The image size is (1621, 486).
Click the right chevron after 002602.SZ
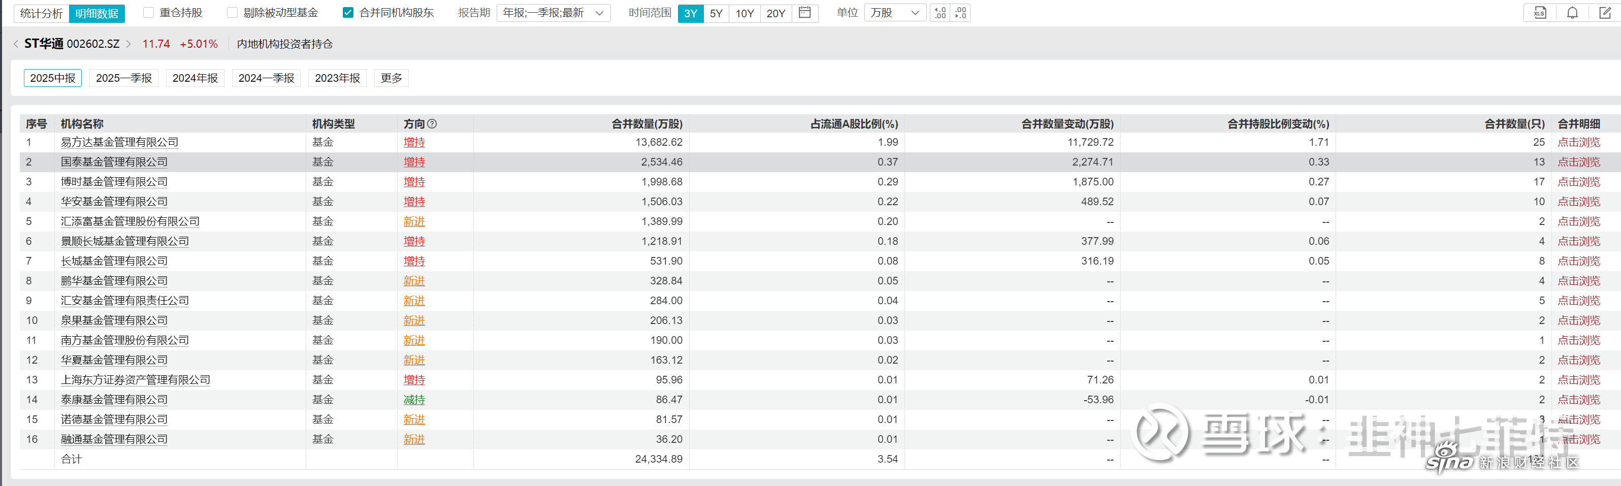129,44
